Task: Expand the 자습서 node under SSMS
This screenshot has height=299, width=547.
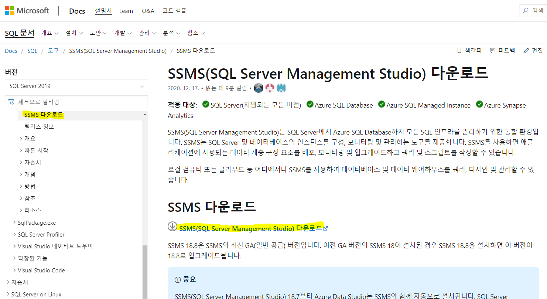Action: click(21, 162)
